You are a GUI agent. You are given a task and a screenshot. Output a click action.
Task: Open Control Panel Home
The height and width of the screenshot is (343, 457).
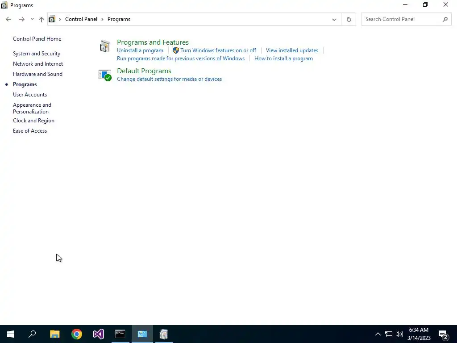pyautogui.click(x=37, y=39)
